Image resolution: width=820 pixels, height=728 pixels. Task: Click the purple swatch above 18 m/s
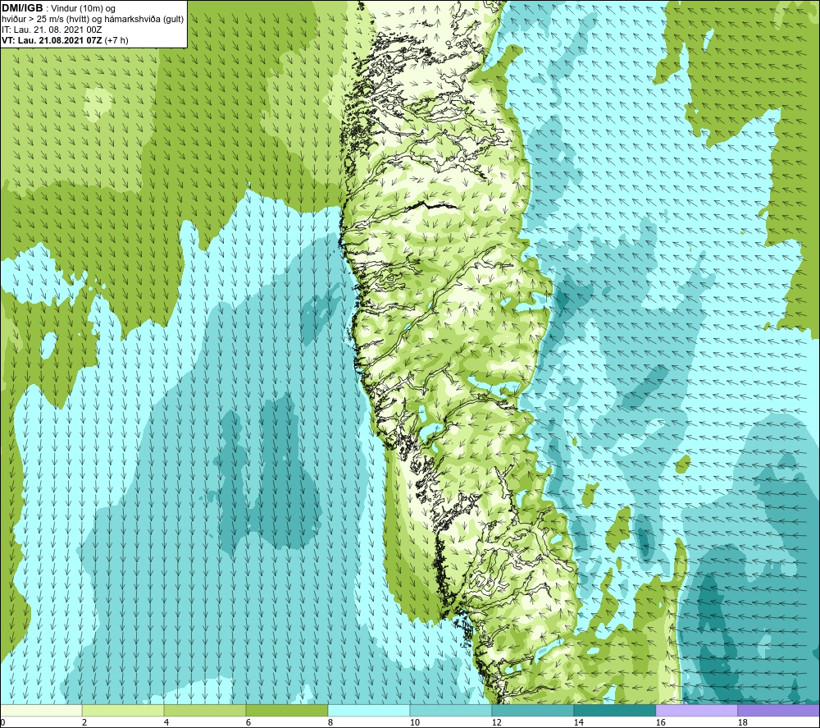tap(779, 711)
